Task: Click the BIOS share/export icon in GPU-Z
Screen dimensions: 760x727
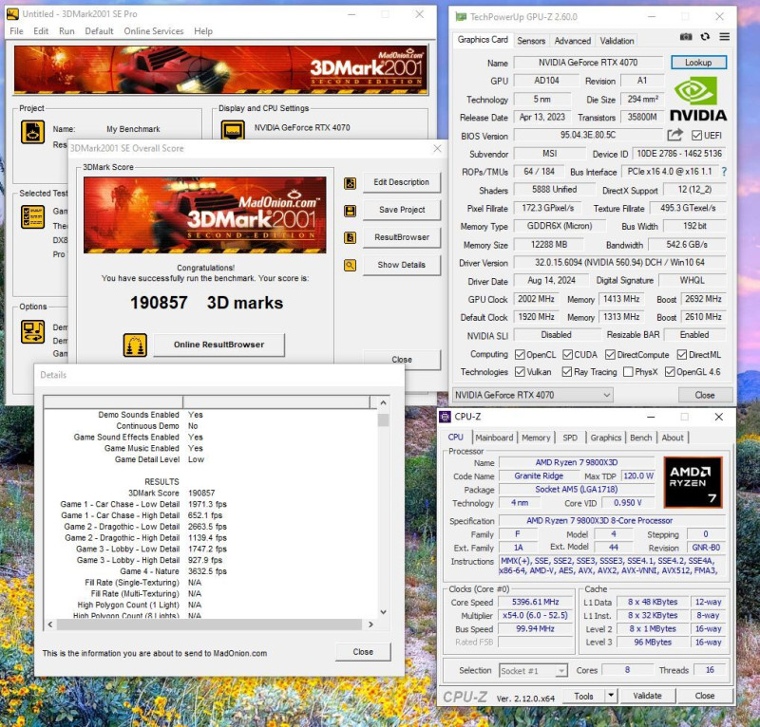Action: (674, 135)
